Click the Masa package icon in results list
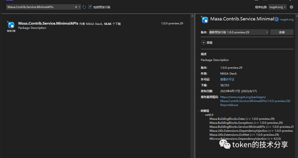 [11, 25]
